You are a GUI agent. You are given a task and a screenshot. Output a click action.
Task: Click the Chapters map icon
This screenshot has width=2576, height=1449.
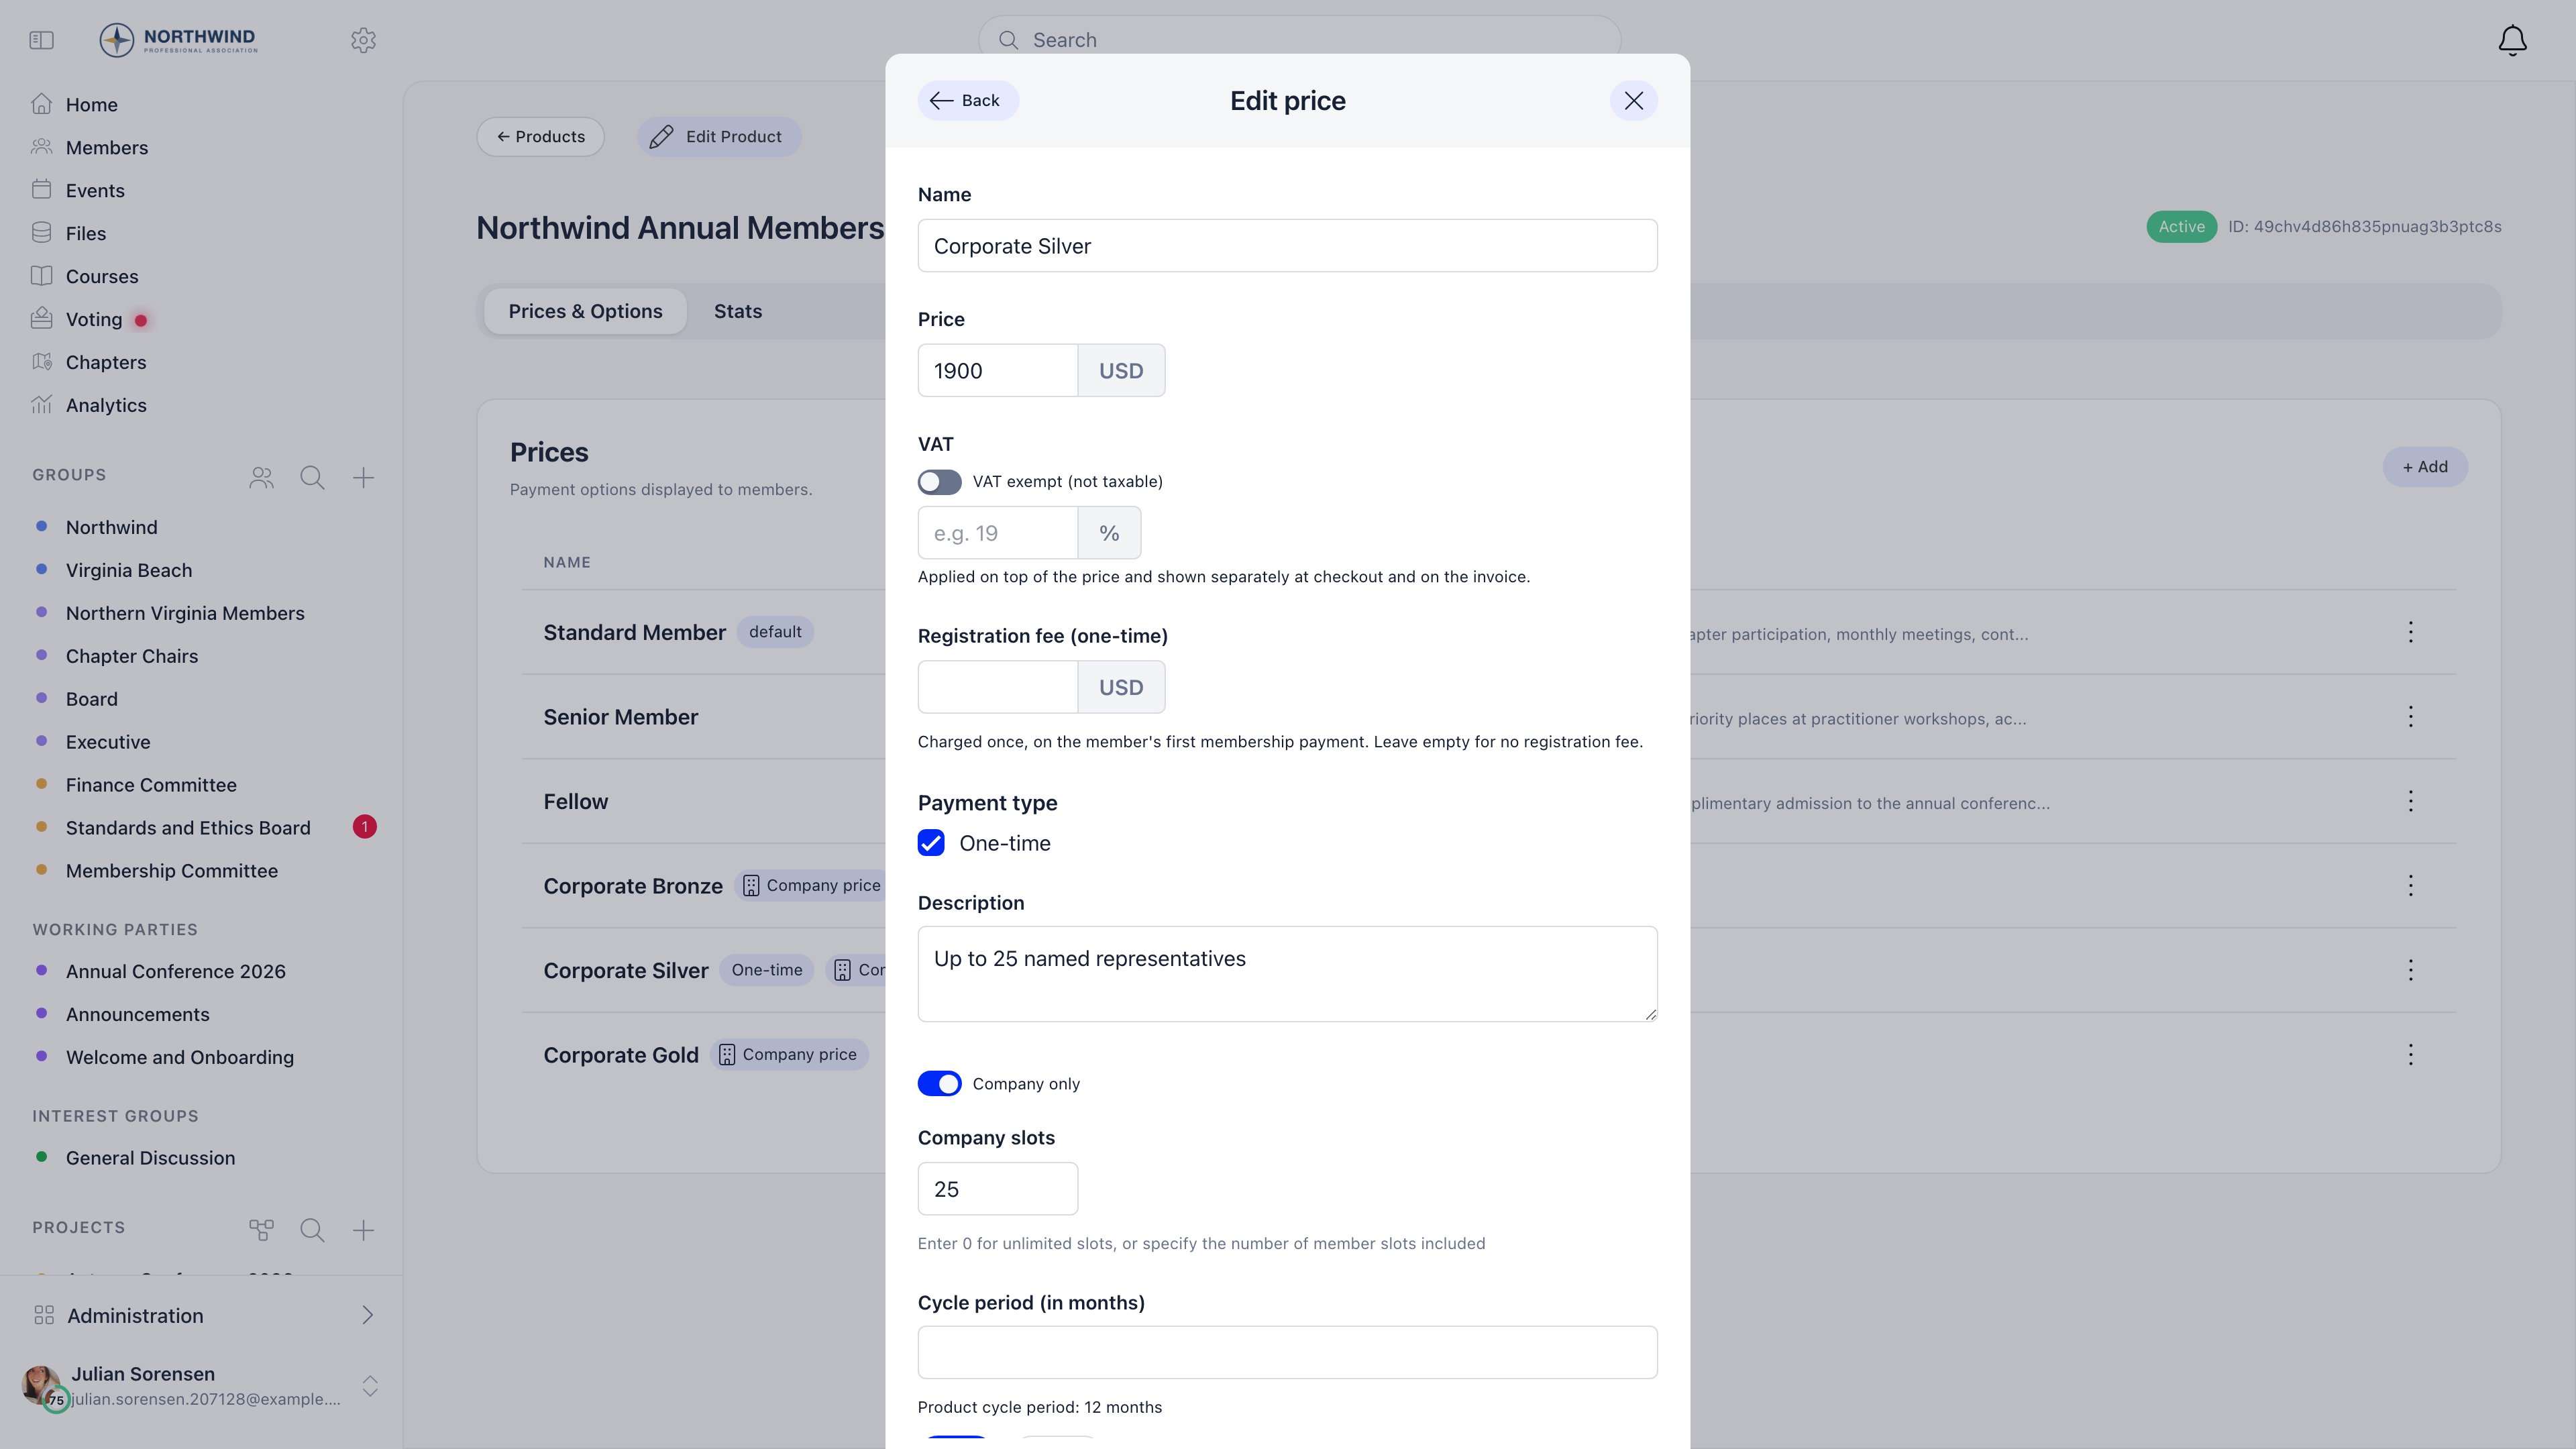41,362
